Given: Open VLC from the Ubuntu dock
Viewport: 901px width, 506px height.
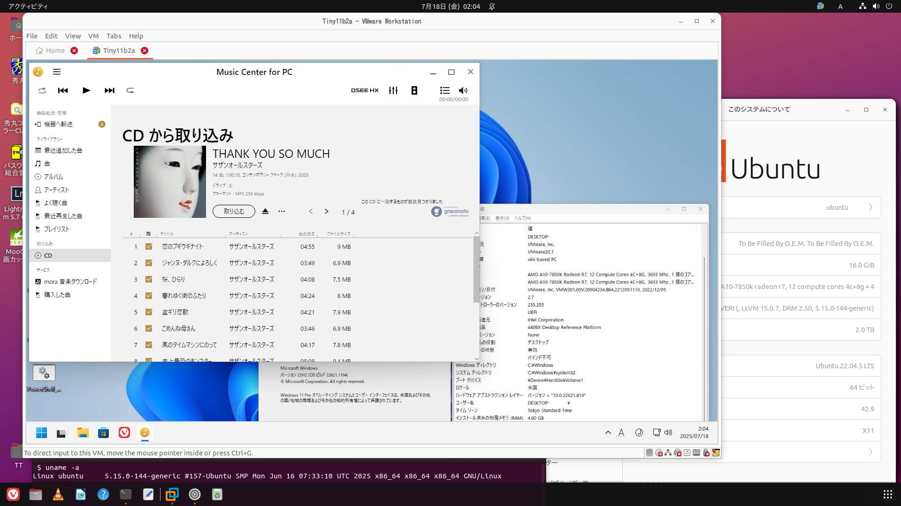Looking at the screenshot, I should pos(58,494).
